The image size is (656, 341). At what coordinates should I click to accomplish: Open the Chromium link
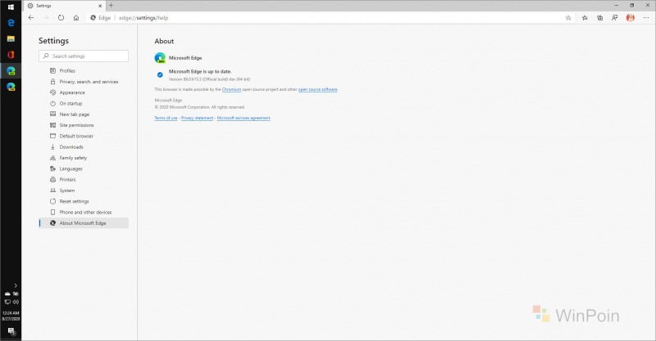[x=231, y=89]
